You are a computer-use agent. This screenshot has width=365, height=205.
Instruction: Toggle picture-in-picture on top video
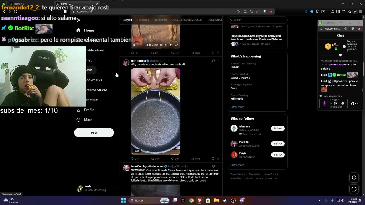171,45
